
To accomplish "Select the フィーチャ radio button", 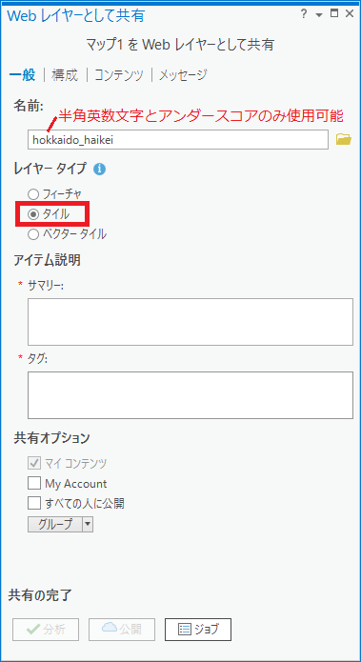I will [33, 194].
